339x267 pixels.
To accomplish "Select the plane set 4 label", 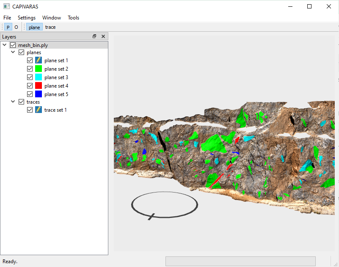I will [56, 86].
